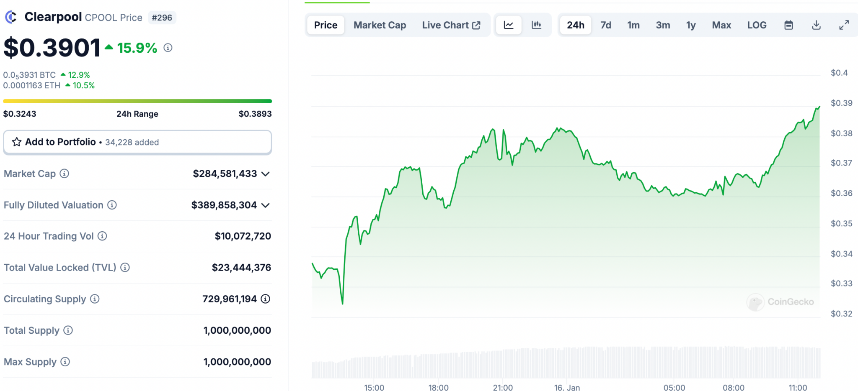Select the 24h time range

[x=576, y=25]
